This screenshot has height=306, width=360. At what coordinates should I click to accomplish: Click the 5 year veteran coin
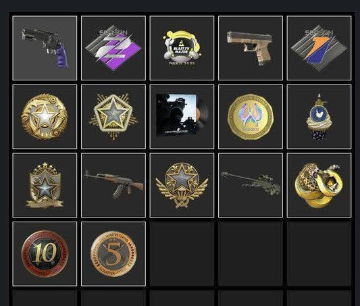click(113, 254)
